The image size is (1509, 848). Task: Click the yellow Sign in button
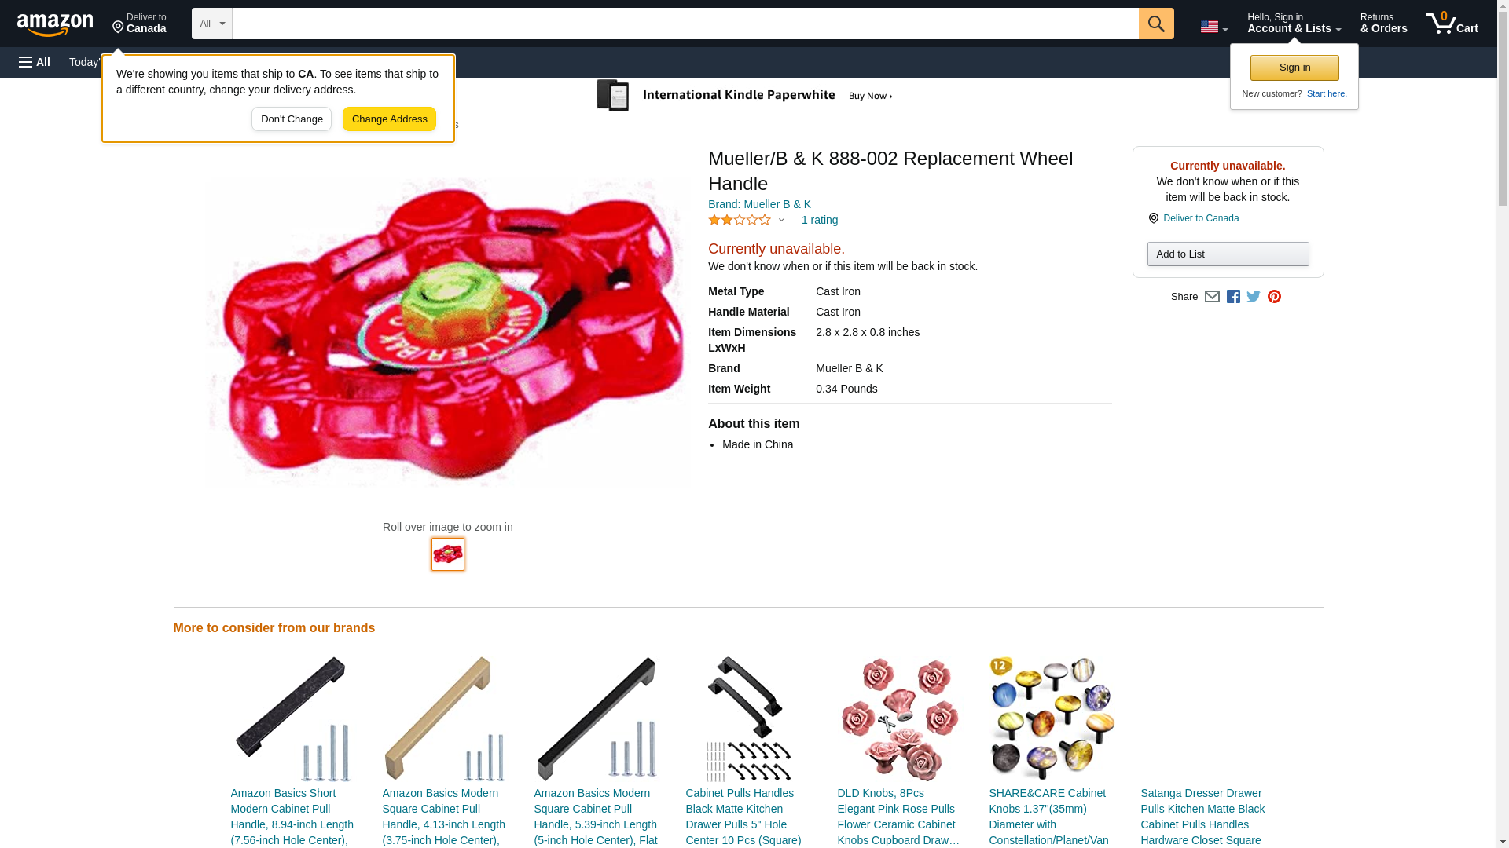(1294, 68)
